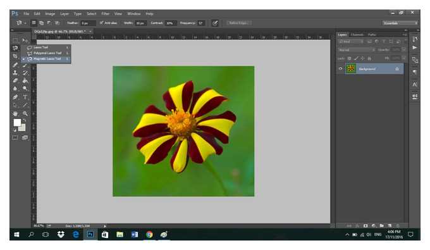Click the active Lasso tool in toolbox
Viewport: 430px width, 250px height.
click(x=15, y=48)
